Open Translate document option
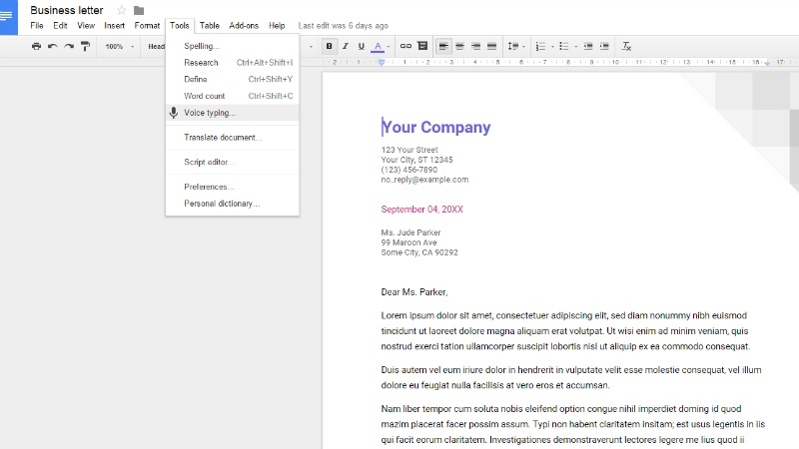This screenshot has height=449, width=799. [223, 138]
